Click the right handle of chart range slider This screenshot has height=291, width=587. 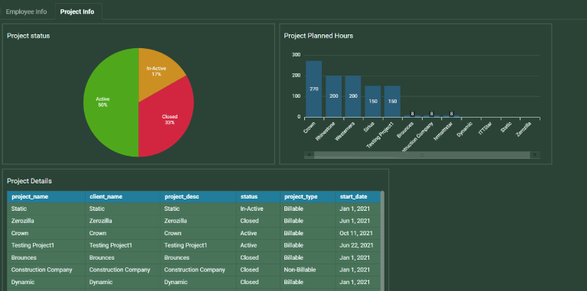tap(534, 155)
